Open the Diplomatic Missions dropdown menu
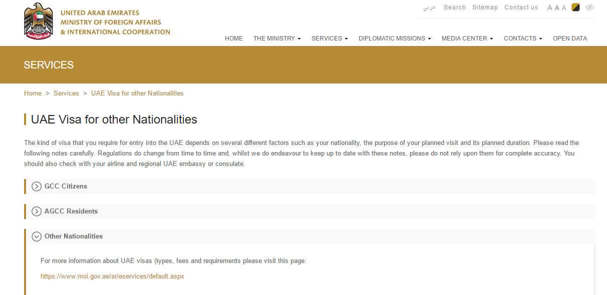Viewport: 607px width, 295px height. tap(395, 38)
